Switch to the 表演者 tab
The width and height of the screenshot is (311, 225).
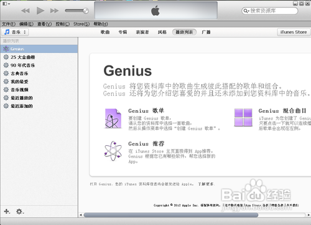(x=142, y=32)
